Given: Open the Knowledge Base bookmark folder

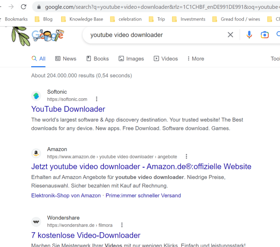Looking at the screenshot, I should [x=82, y=19].
